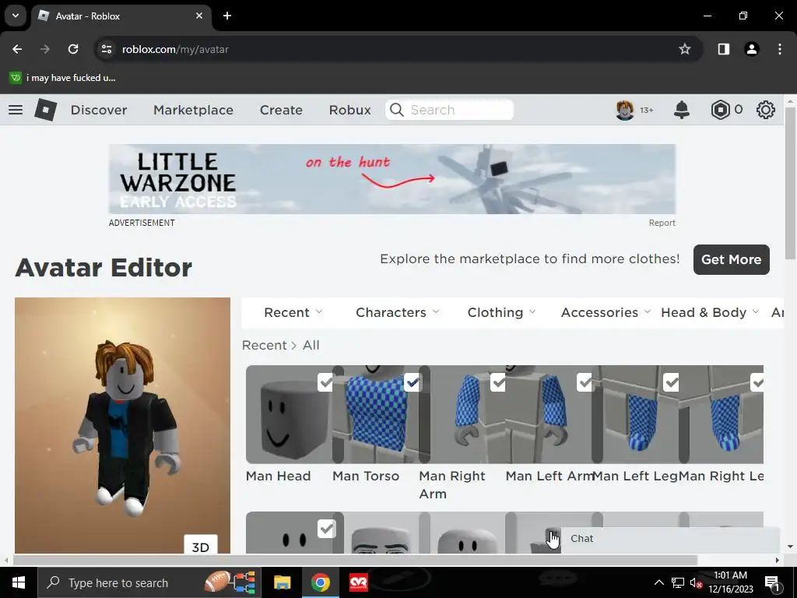This screenshot has height=598, width=797.
Task: Open the muted volume tray icon
Action: click(x=696, y=582)
